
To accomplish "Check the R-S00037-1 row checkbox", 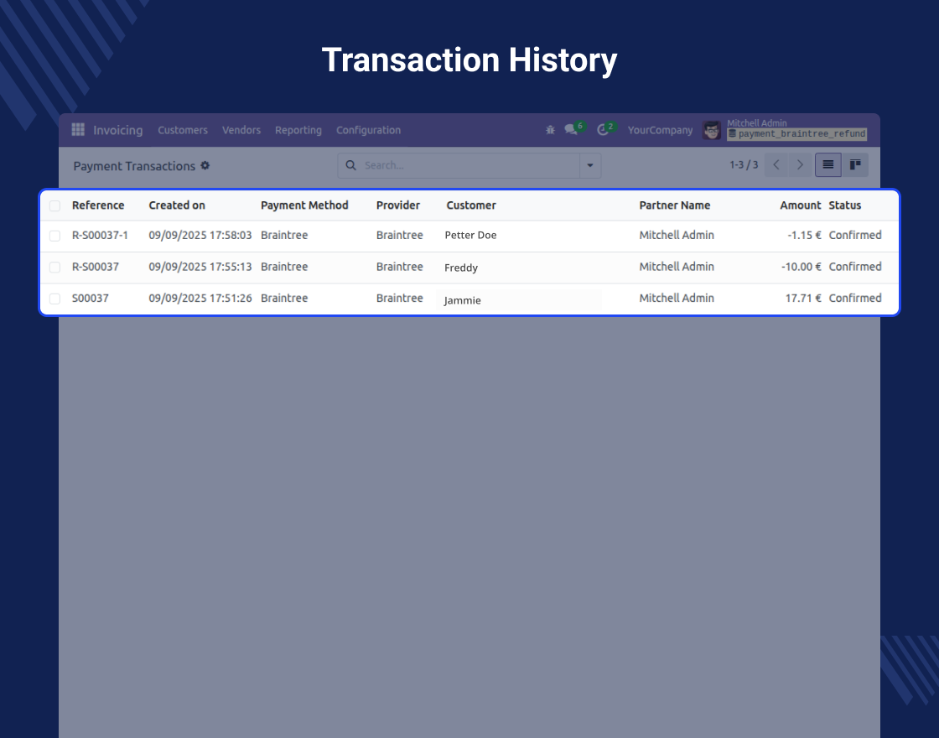I will tap(54, 236).
